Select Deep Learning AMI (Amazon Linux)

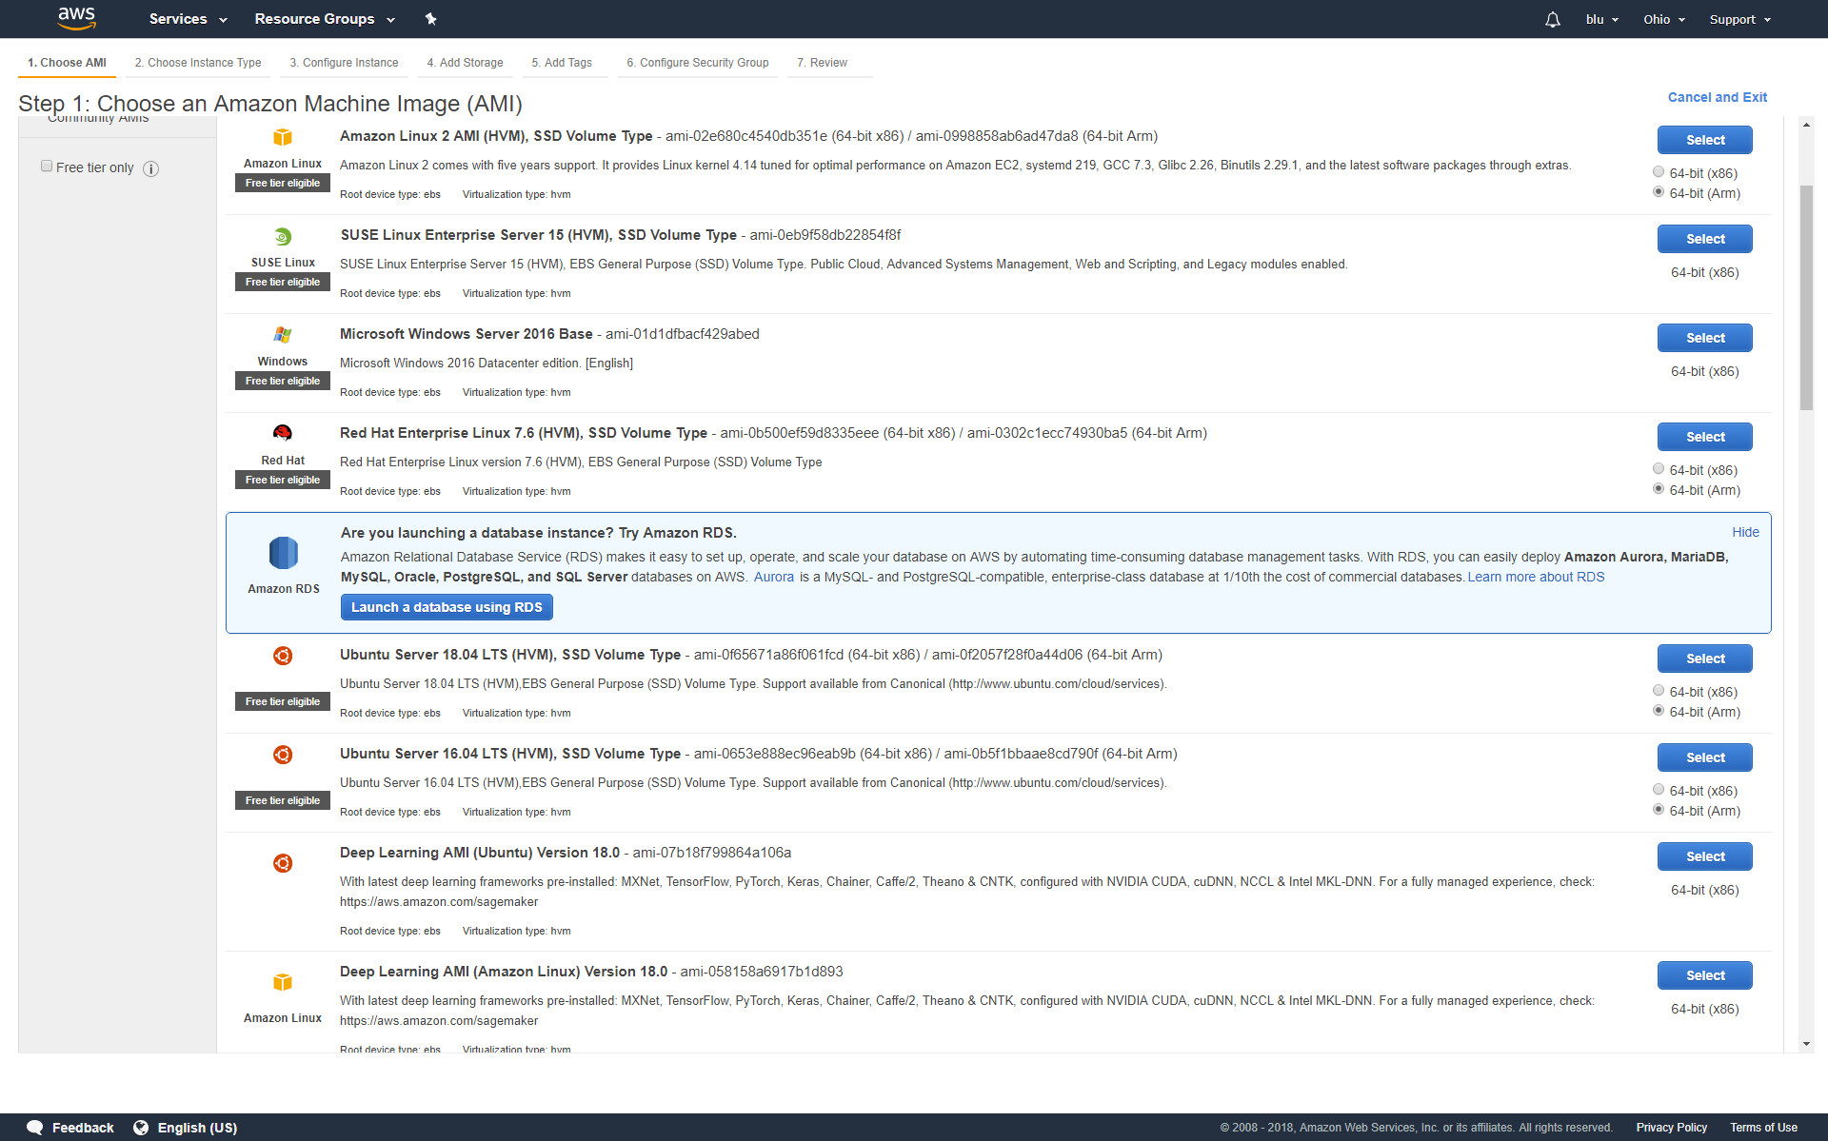(1704, 975)
